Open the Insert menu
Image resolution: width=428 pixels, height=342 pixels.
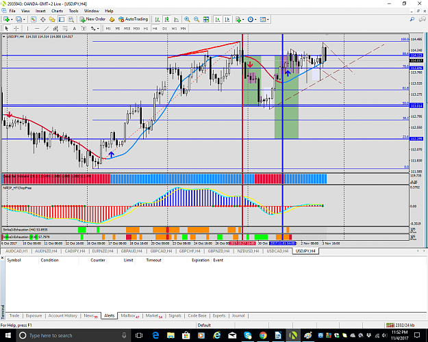pos(40,11)
